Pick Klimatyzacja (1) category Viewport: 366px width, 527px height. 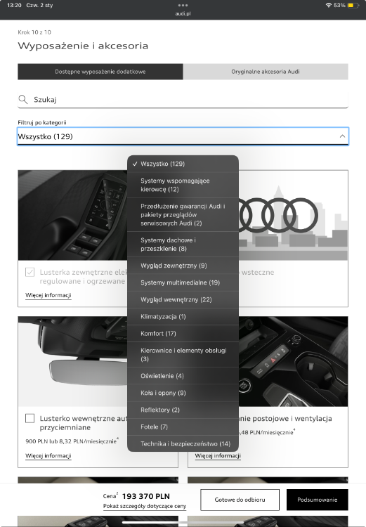click(x=183, y=316)
